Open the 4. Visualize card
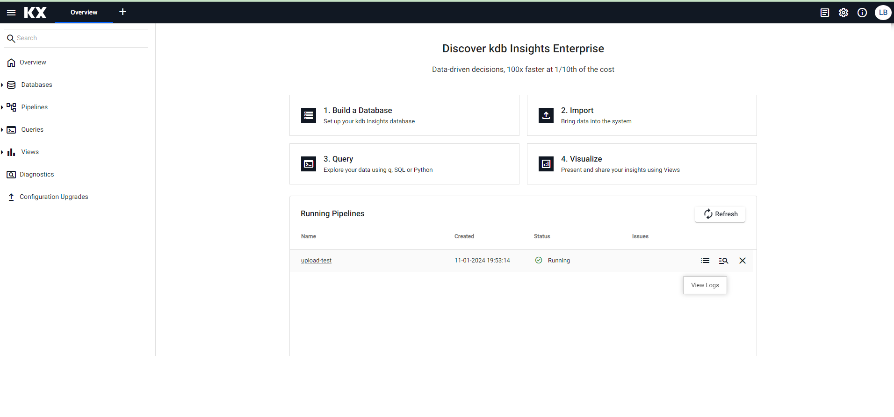Viewport: 894px width, 417px height. click(x=642, y=164)
